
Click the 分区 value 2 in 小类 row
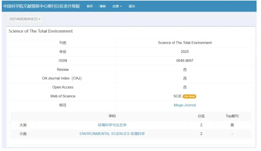coord(201,134)
